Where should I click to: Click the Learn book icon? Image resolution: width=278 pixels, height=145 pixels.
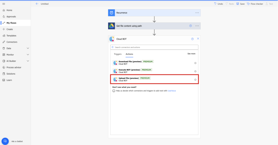click(x=4, y=80)
